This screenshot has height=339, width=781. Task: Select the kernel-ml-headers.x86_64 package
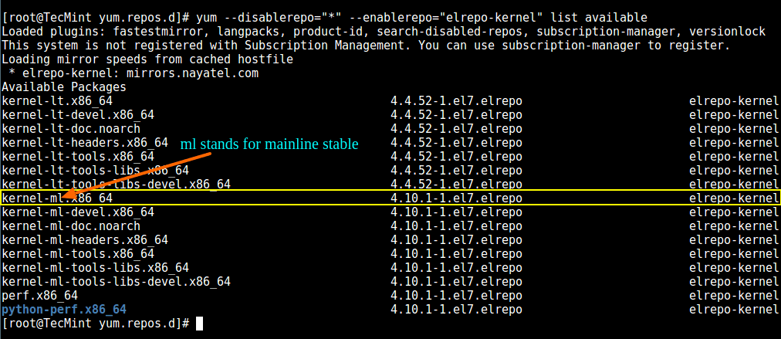85,240
